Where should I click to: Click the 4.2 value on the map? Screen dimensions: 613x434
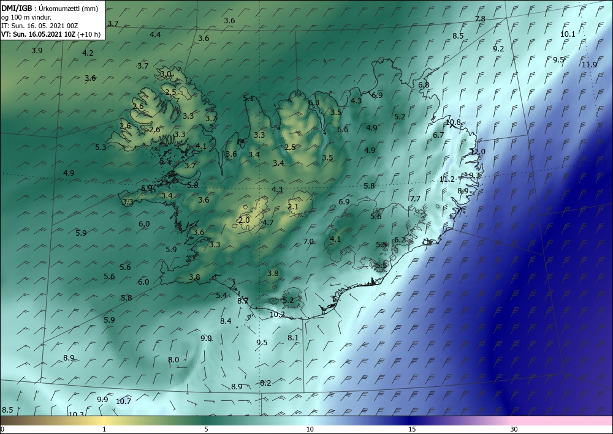88,53
